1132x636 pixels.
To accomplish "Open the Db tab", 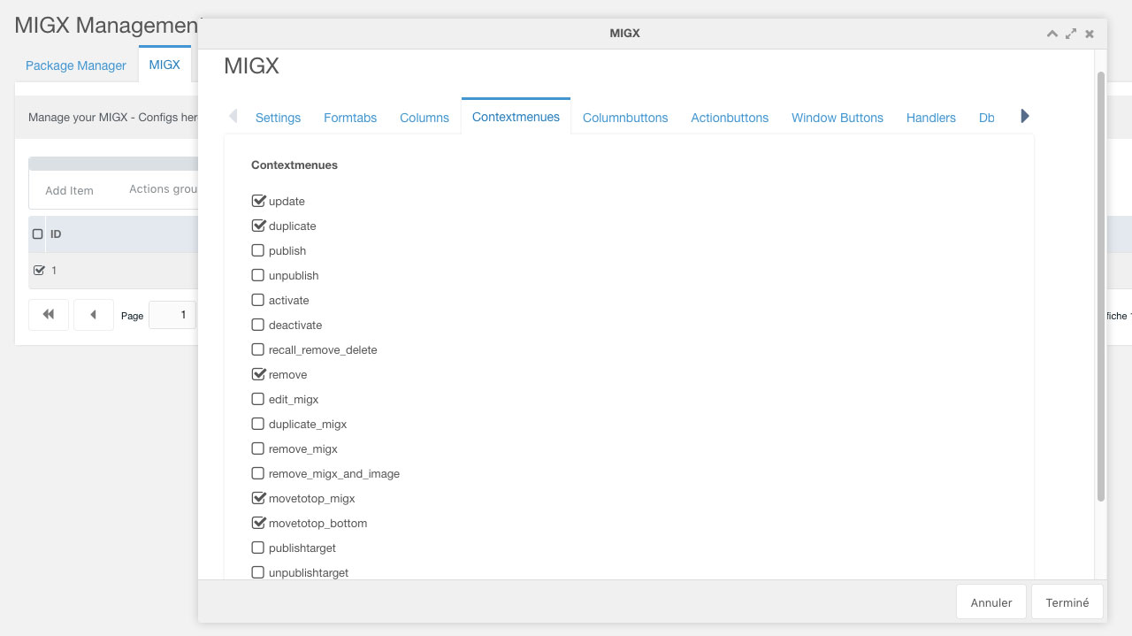I will (987, 118).
